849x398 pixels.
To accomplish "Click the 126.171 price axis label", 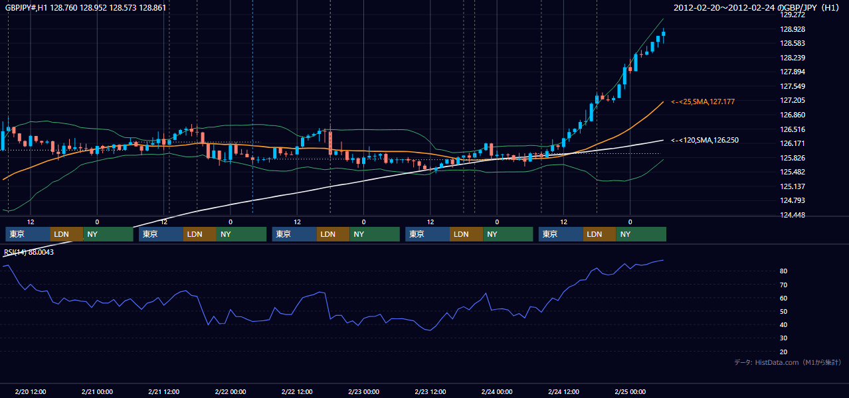I will tap(793, 143).
